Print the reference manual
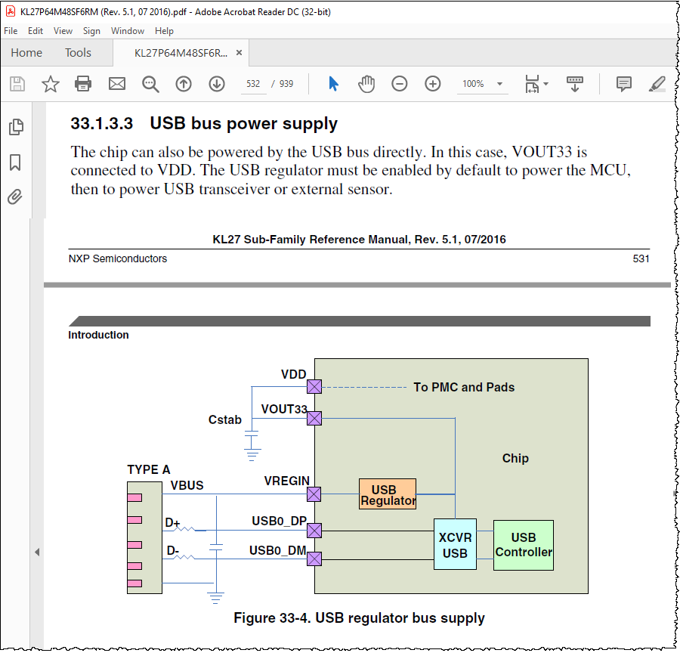 point(83,84)
